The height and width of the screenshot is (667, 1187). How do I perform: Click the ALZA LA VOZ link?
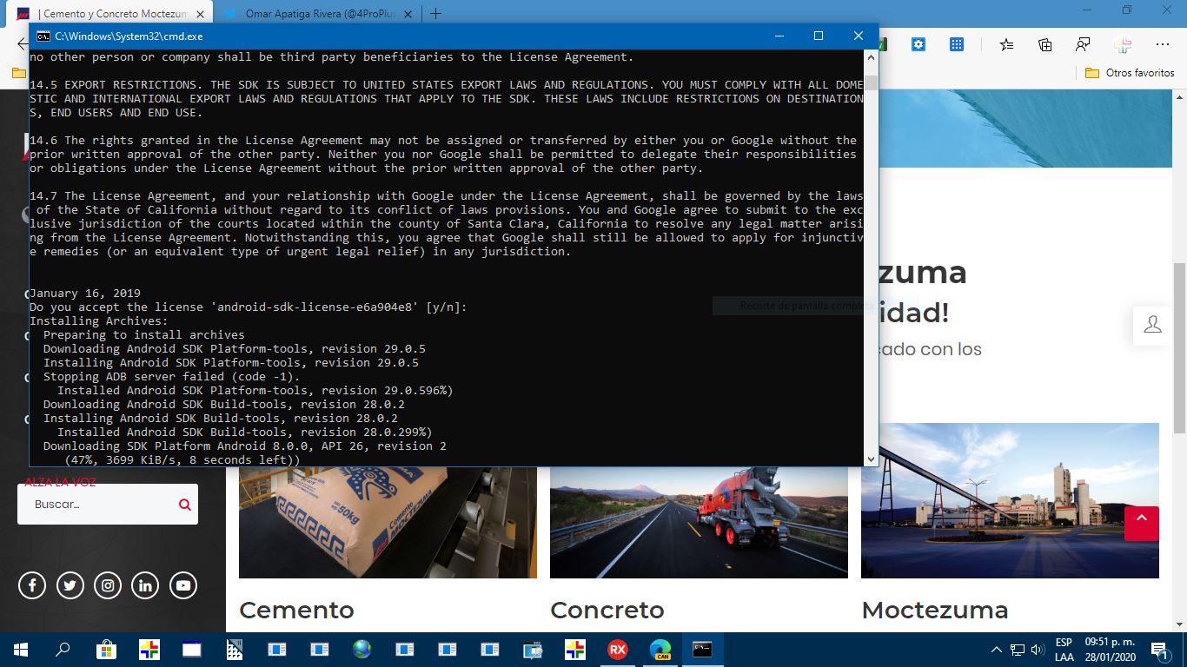pos(60,482)
